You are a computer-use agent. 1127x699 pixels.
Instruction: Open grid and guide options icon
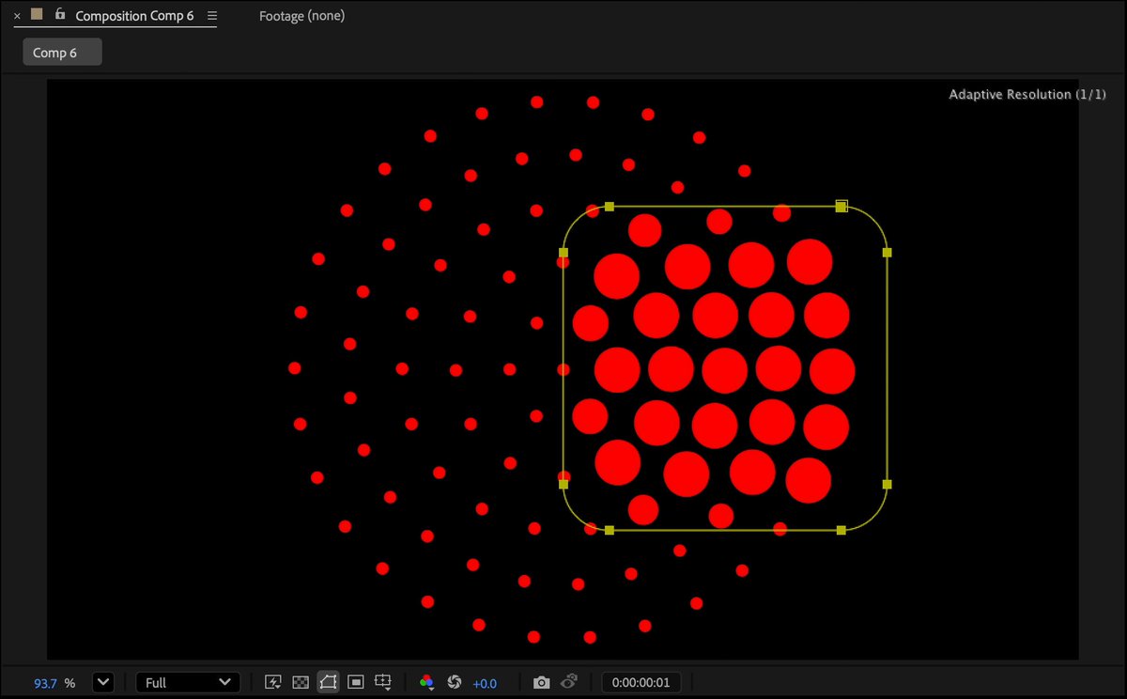[x=383, y=683]
